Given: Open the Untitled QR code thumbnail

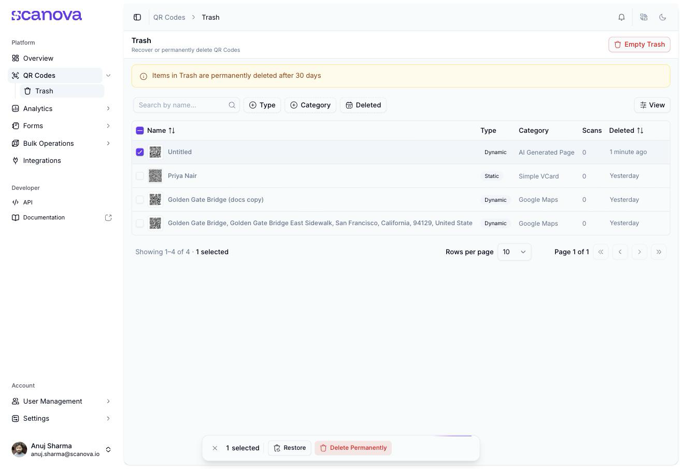Looking at the screenshot, I should tap(155, 152).
